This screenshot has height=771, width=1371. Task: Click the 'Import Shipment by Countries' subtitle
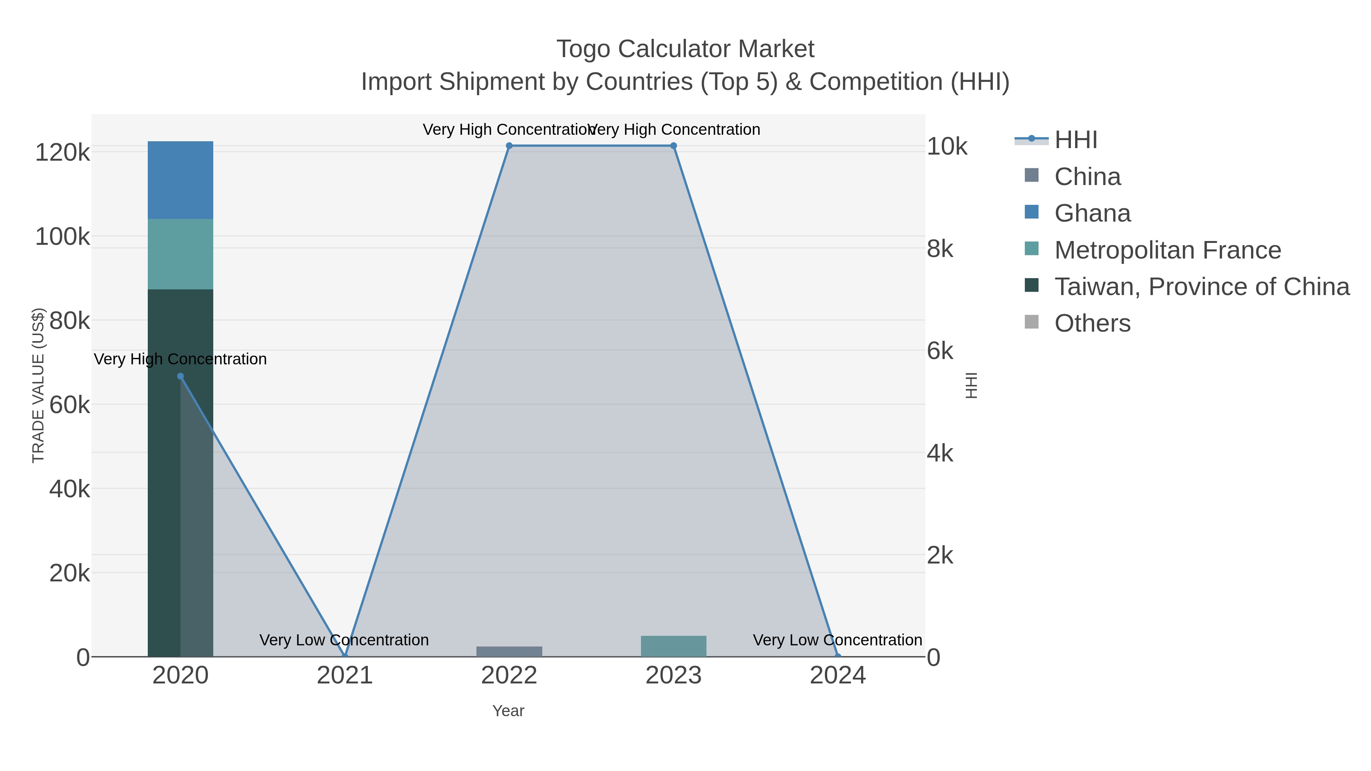coord(685,82)
